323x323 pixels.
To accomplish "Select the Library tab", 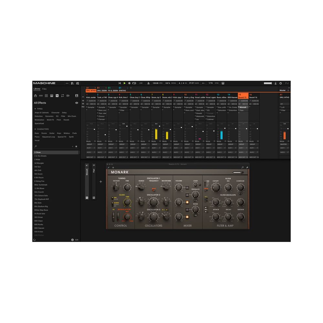I will (x=36, y=89).
